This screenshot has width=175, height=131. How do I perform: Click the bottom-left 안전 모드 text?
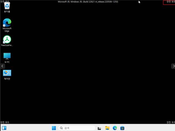click(x=5, y=122)
